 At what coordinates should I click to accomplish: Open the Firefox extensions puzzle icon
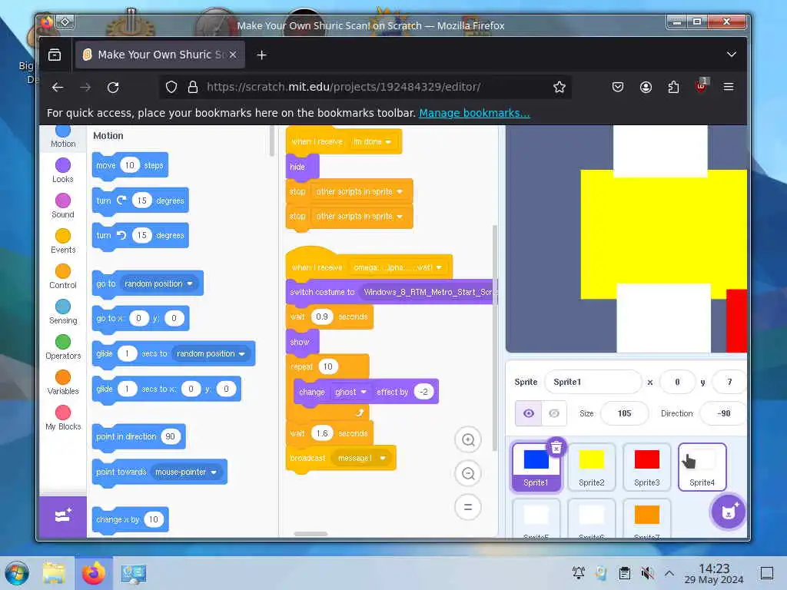pyautogui.click(x=673, y=88)
